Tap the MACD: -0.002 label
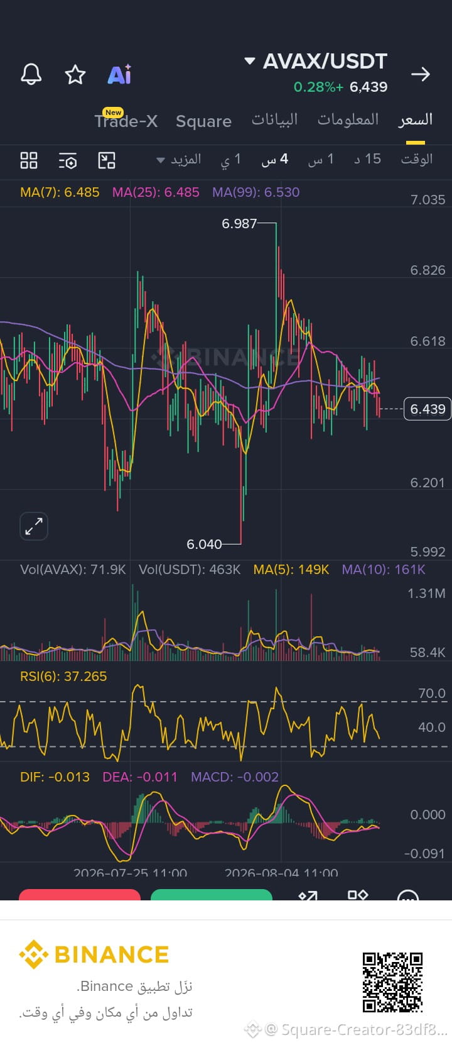Screen dimensions: 452x1045 point(235,777)
